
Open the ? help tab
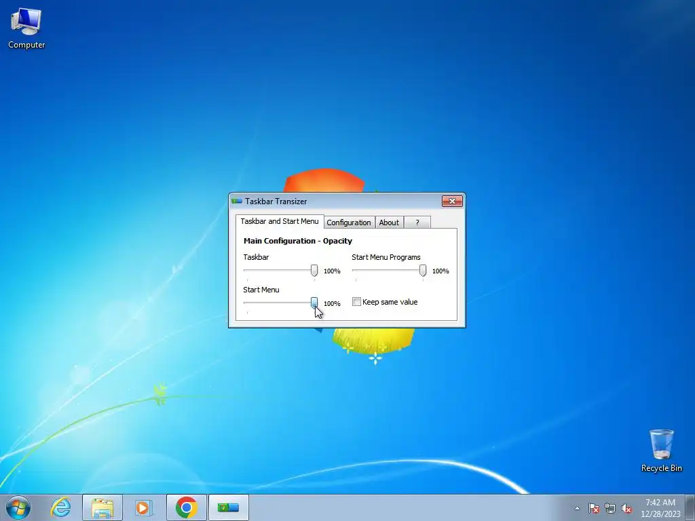click(x=417, y=223)
